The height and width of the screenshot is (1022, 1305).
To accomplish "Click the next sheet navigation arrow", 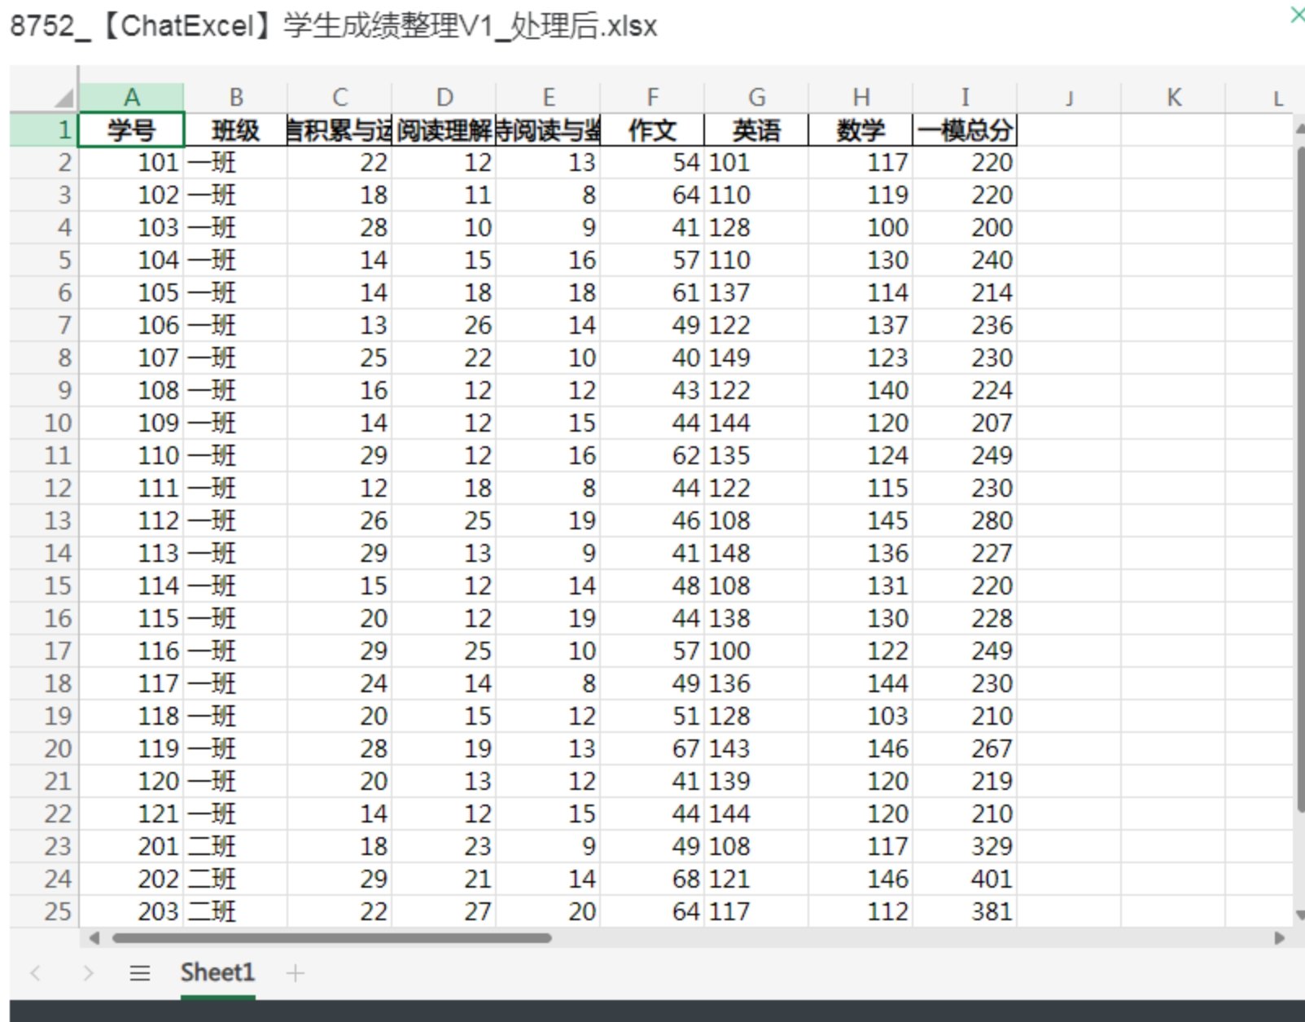I will pyautogui.click(x=89, y=972).
